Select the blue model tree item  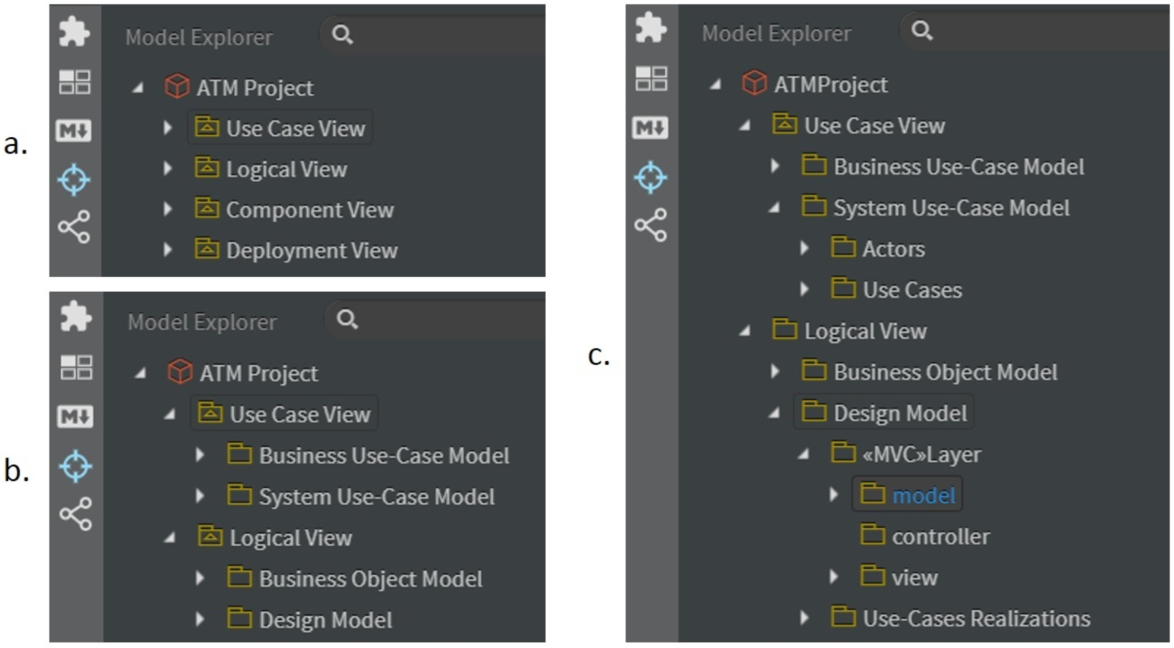(x=923, y=495)
